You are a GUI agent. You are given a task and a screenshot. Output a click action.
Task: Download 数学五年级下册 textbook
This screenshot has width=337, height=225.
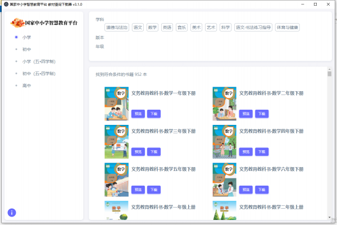point(154,190)
